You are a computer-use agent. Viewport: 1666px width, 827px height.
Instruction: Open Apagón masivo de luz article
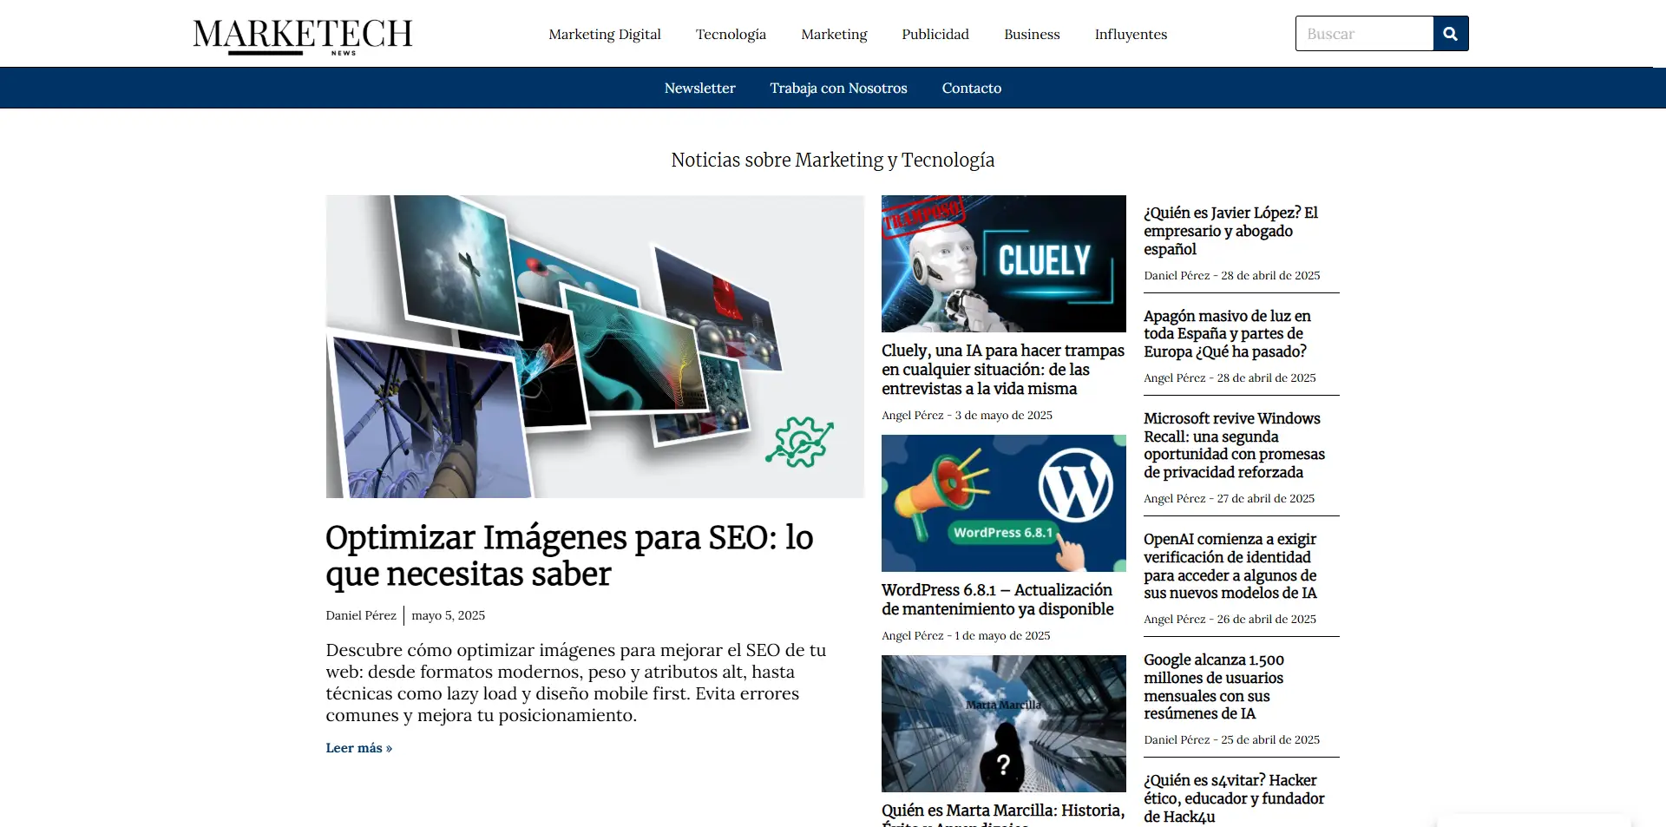[1227, 334]
